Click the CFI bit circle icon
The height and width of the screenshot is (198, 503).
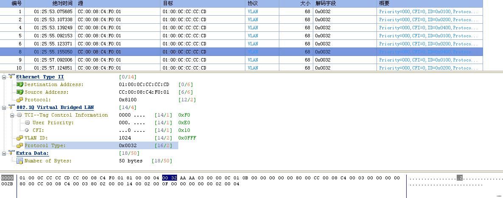(27, 130)
